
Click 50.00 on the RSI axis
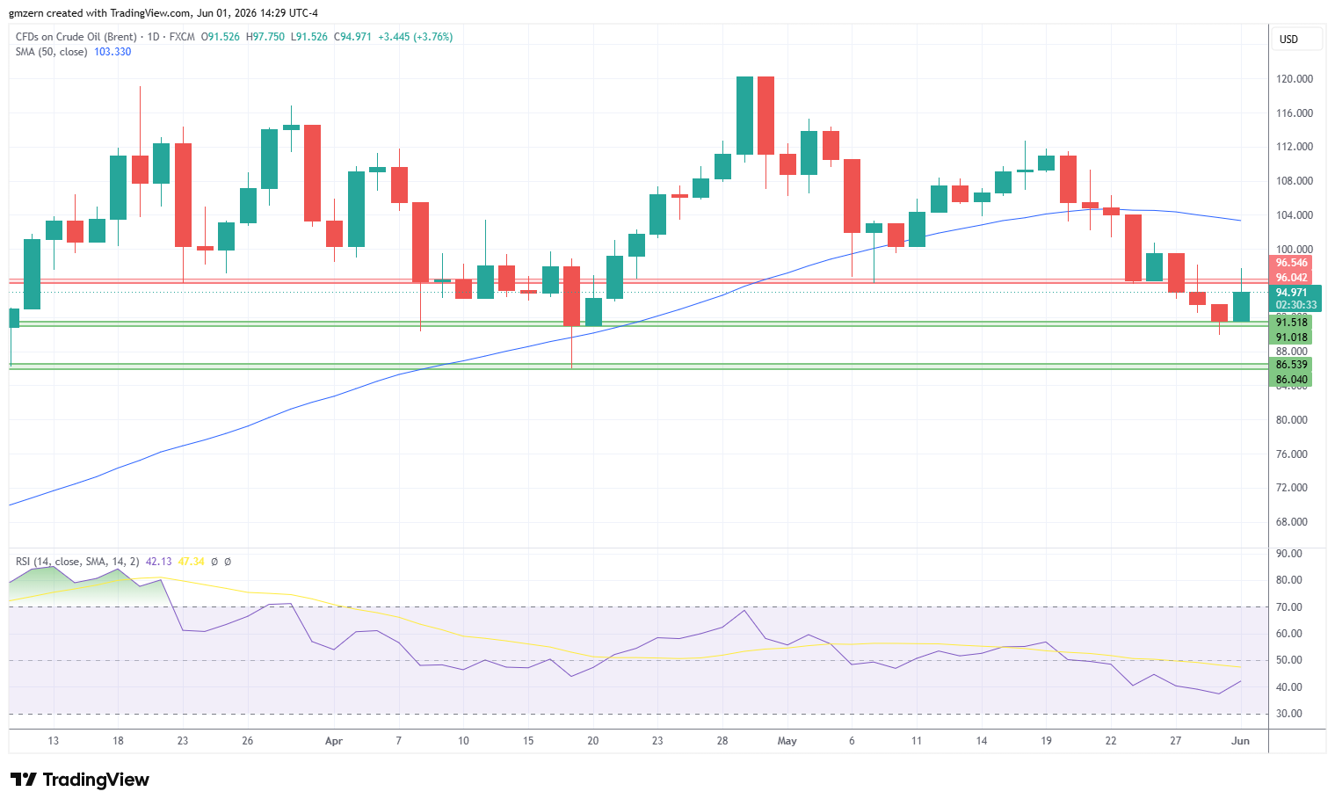[1289, 660]
